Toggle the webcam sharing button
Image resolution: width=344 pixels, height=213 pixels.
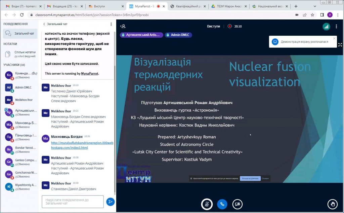pos(238,204)
